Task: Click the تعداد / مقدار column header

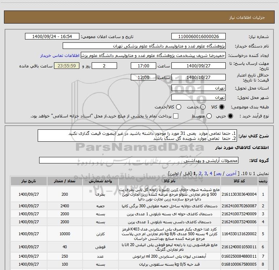Action: point(64,181)
